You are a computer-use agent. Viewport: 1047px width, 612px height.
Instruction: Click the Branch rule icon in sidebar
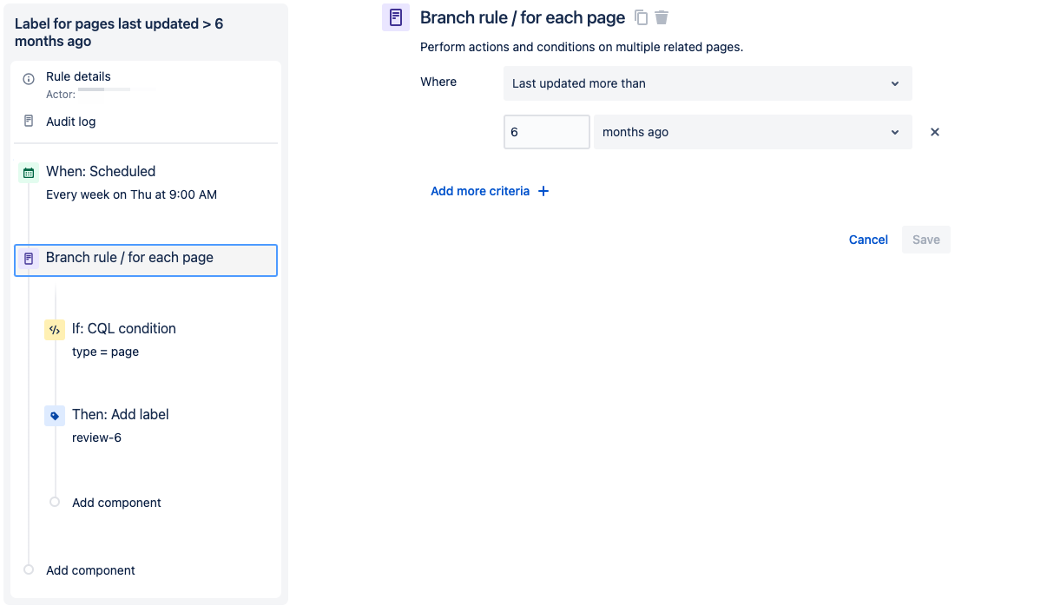click(29, 259)
